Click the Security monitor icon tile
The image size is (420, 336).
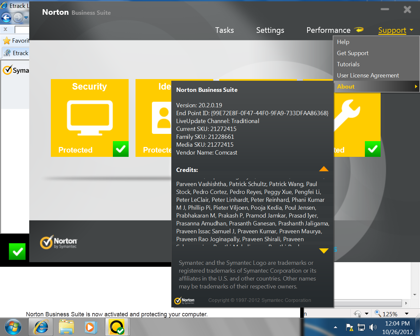point(90,117)
